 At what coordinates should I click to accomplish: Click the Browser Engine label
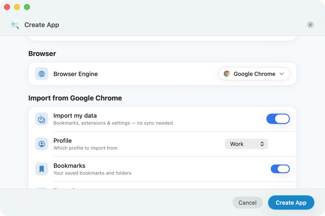75,74
